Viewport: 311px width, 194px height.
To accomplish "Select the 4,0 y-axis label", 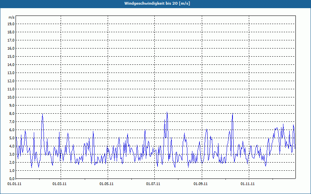I will coord(12,146).
